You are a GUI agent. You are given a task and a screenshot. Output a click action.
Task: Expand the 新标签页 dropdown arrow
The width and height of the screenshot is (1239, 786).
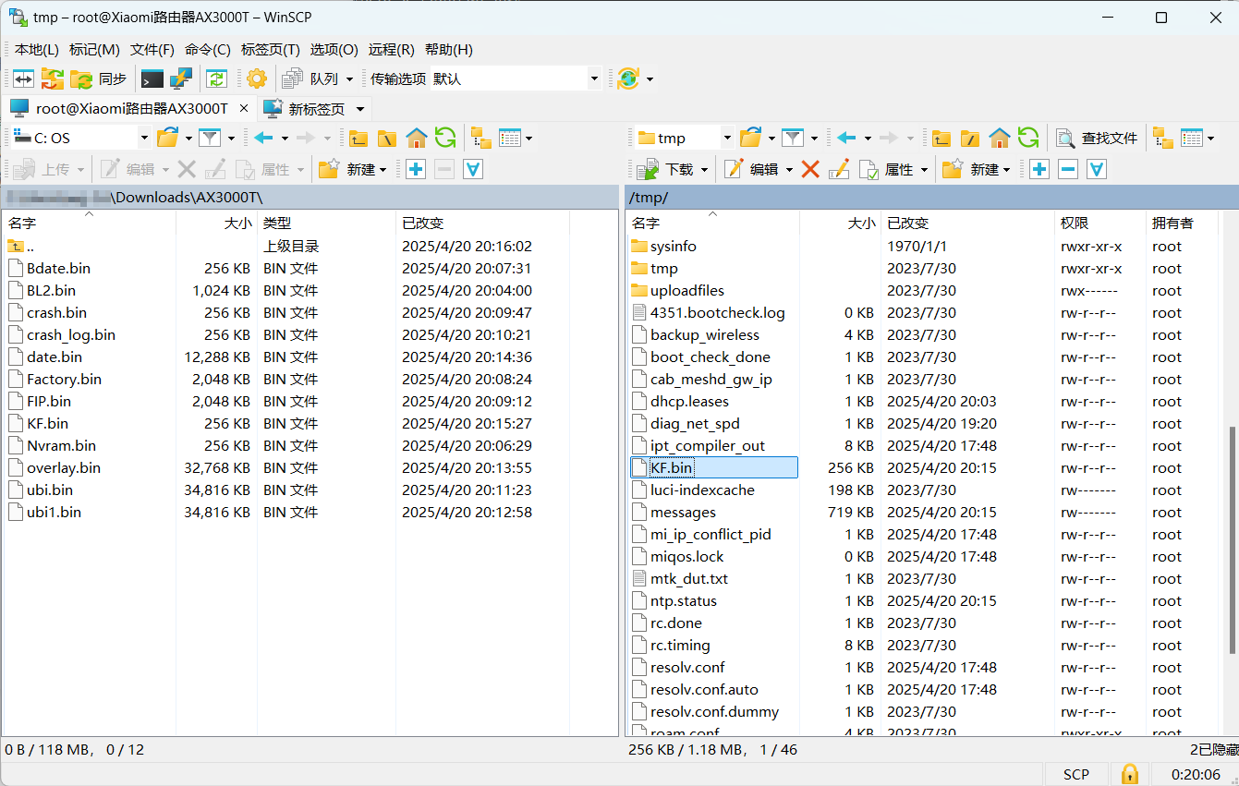point(360,109)
